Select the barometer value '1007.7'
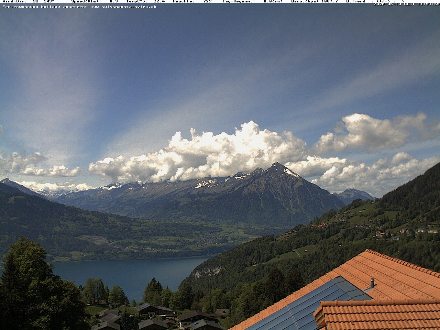 (x=329, y=1)
